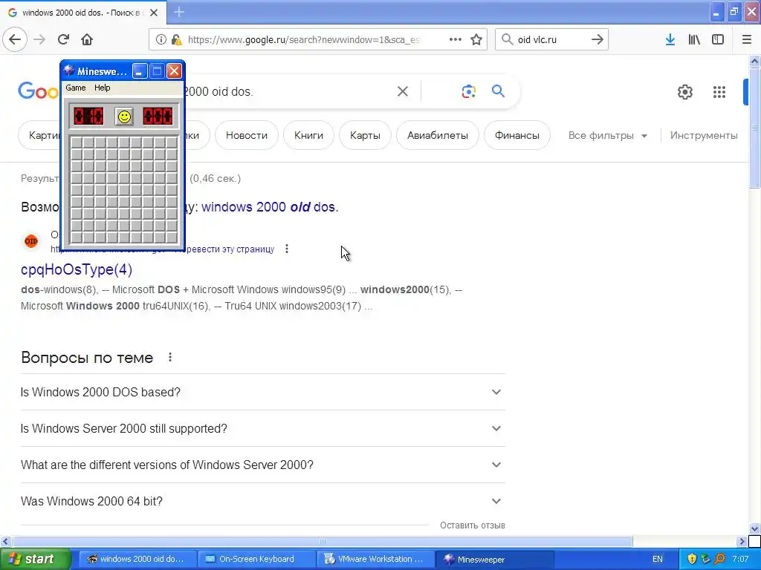Click the horizontal scrollbar right arrow
Screen dimensions: 761x570
pos(742,541)
